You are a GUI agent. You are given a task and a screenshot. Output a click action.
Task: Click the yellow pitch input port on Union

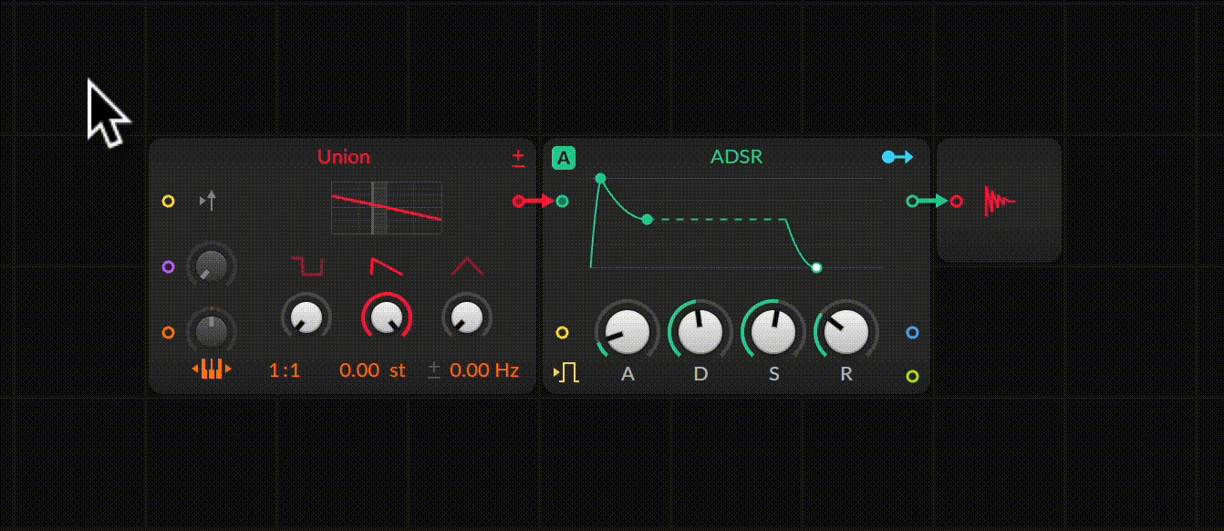point(168,201)
